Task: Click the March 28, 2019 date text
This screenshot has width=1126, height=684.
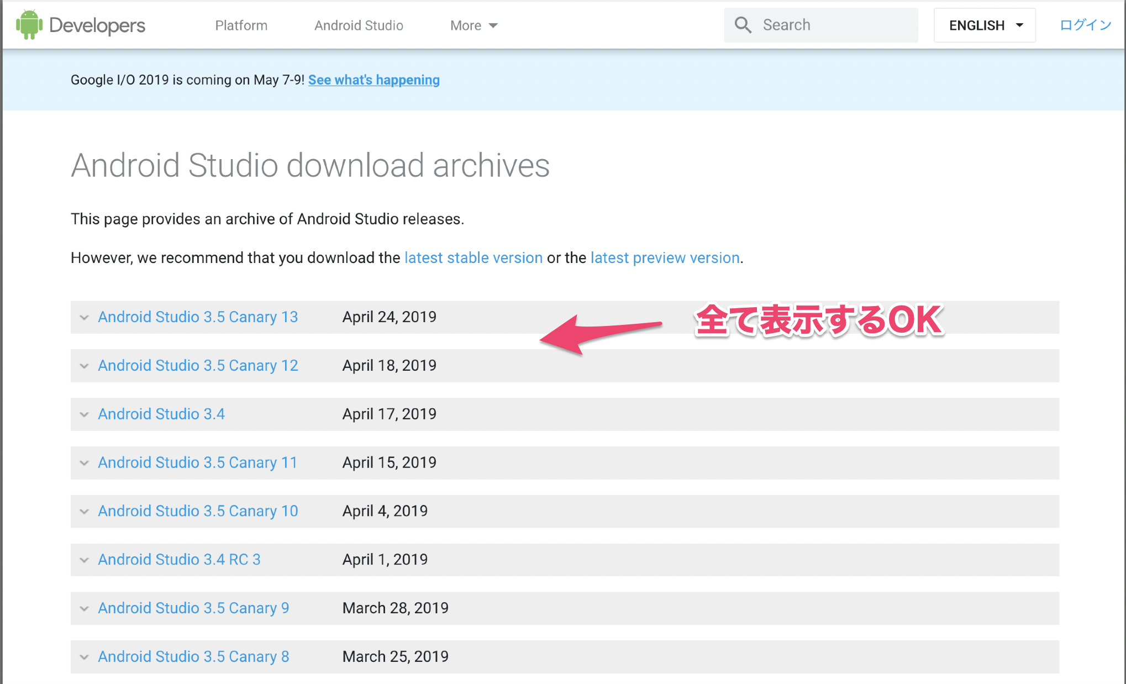Action: (x=396, y=608)
